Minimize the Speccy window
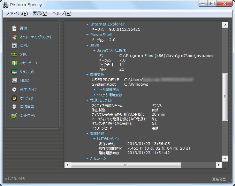This screenshot has width=235, height=186. 203,4
